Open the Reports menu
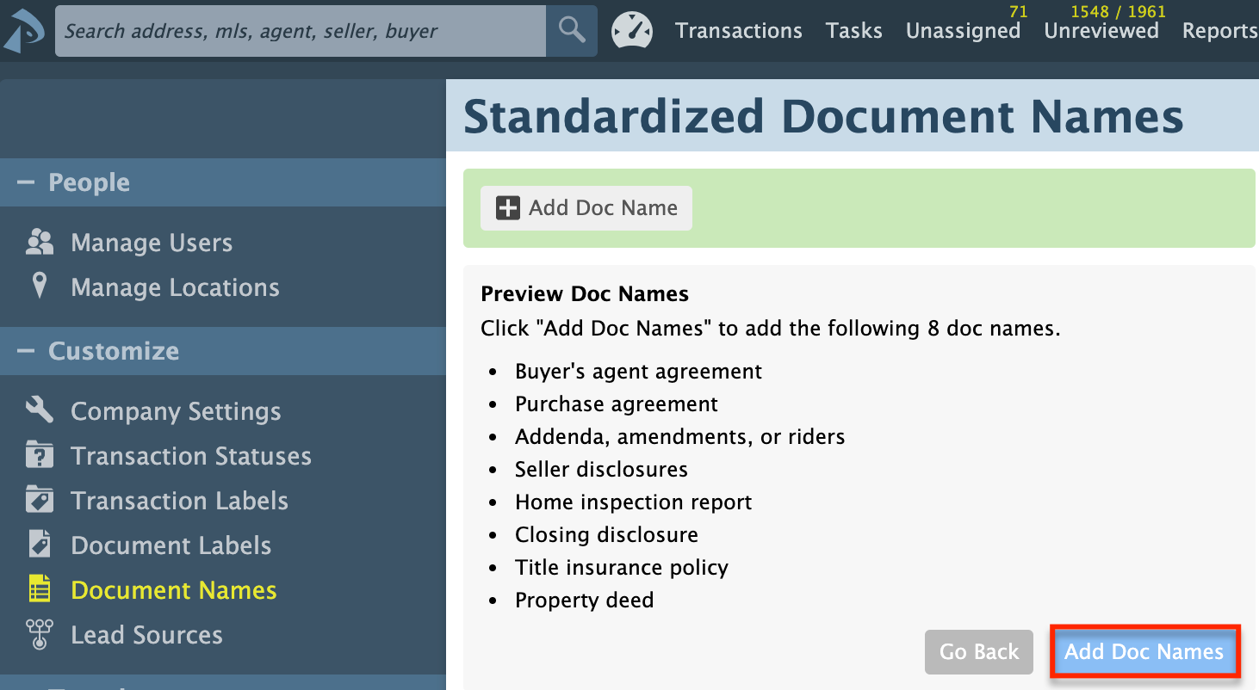 (x=1219, y=31)
